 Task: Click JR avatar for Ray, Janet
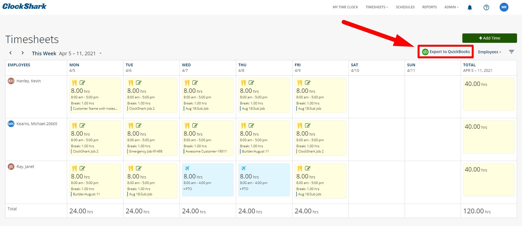[x=11, y=167]
